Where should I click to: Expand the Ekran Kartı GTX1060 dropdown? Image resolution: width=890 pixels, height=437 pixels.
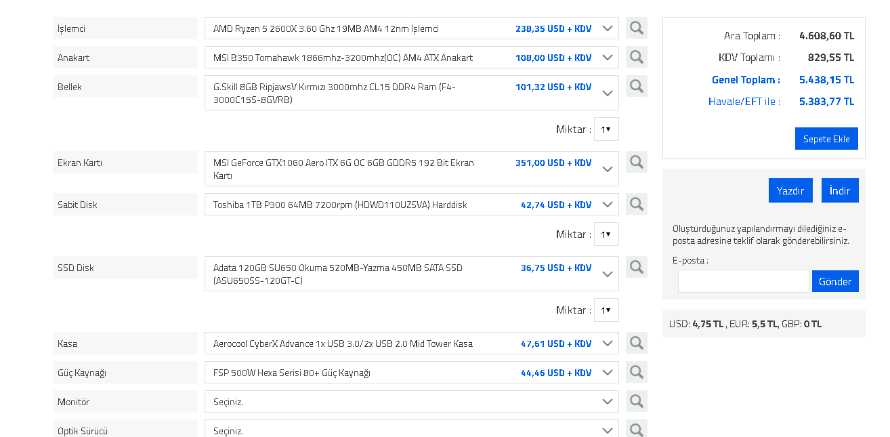(x=412, y=169)
